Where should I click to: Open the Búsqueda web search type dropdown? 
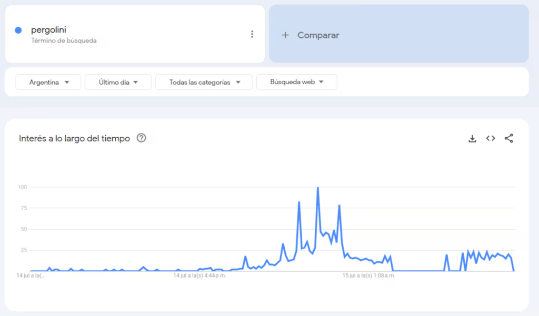(x=296, y=82)
